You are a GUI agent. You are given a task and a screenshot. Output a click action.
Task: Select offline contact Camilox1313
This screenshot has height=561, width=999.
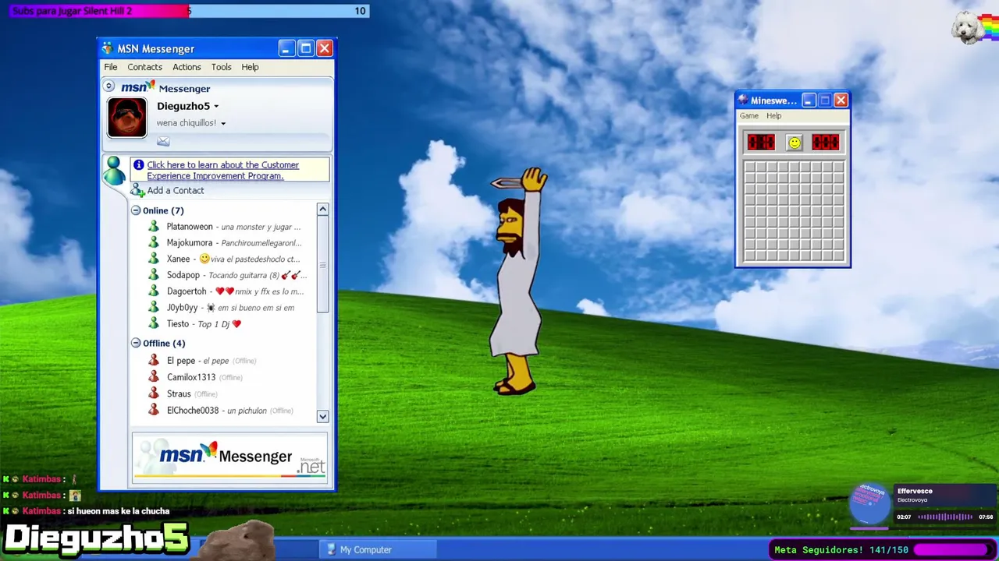coord(191,377)
